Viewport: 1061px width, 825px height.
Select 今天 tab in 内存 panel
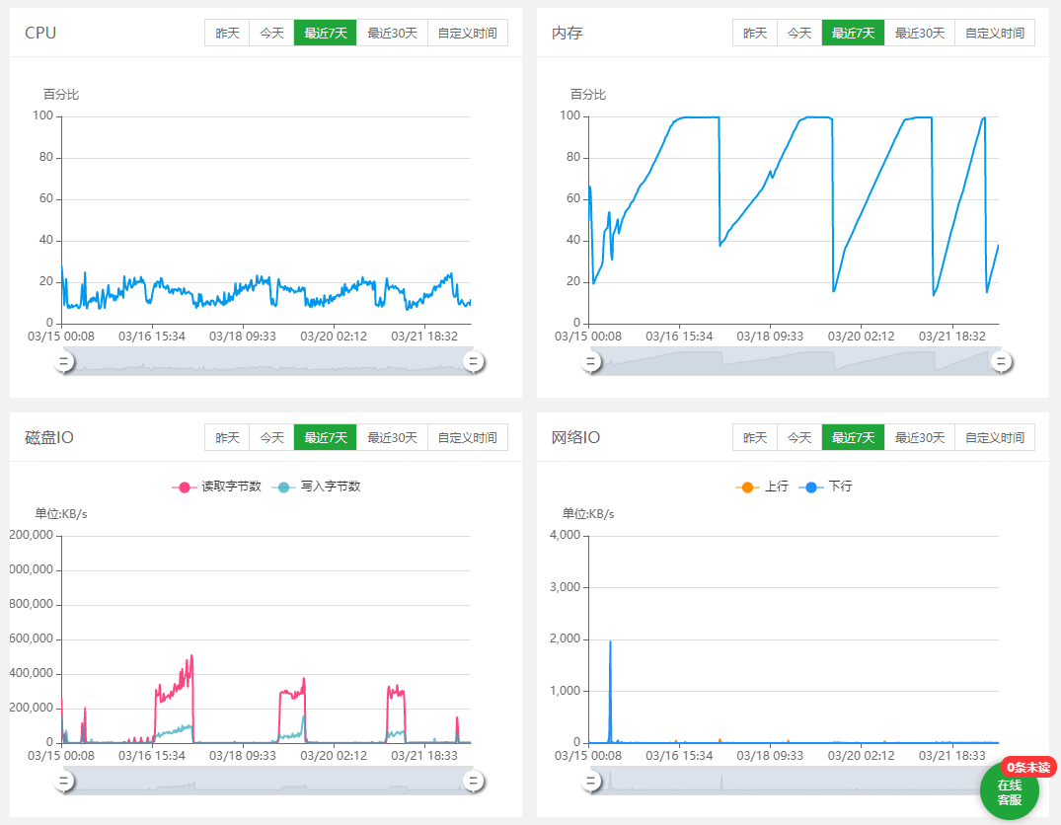(x=799, y=34)
